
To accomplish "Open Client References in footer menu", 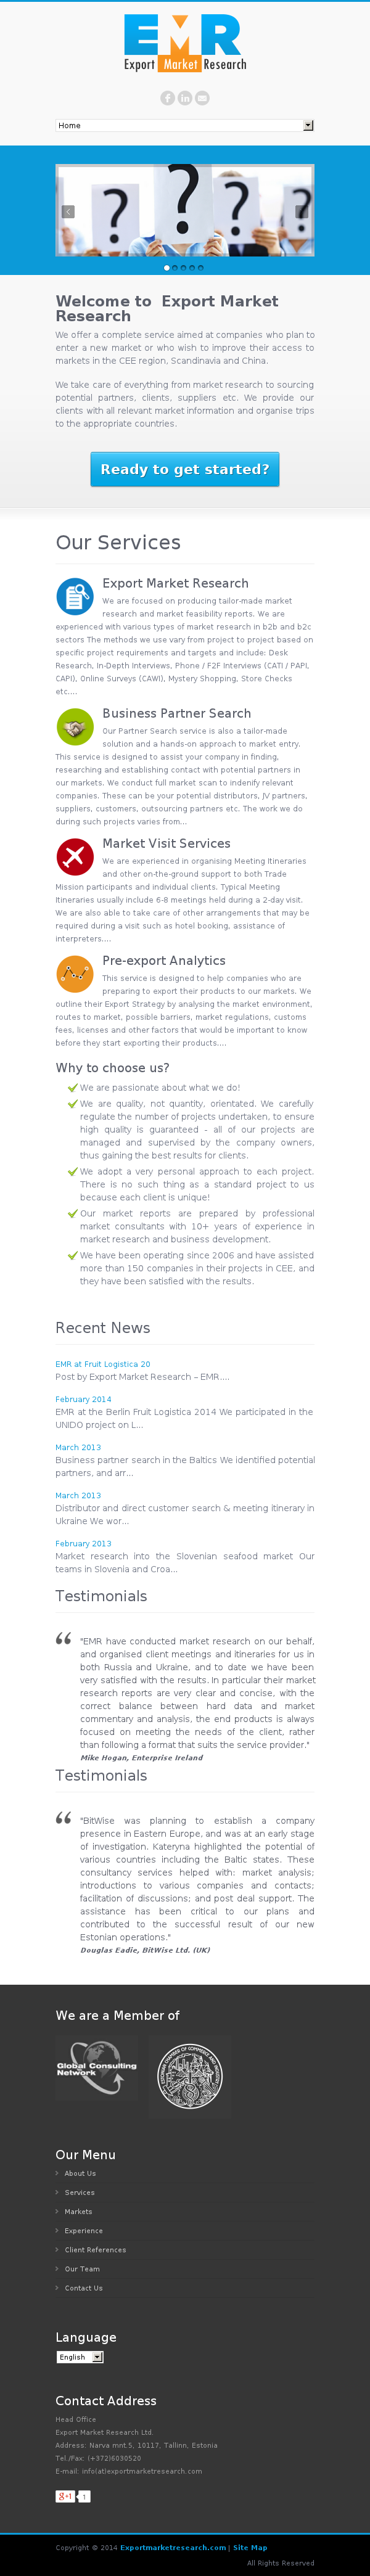I will [95, 2250].
